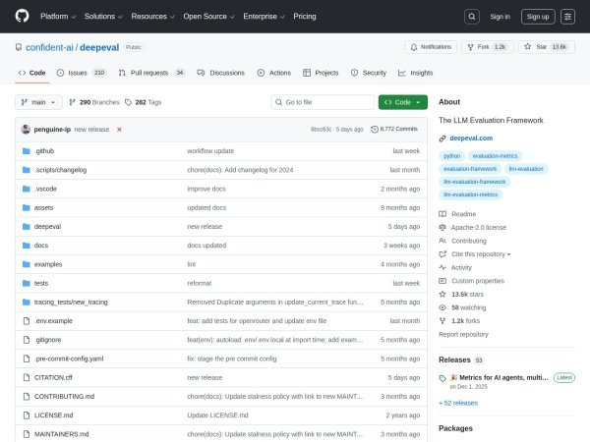Click the Sign in link
Screen dimensions: 590x442
(x=500, y=17)
